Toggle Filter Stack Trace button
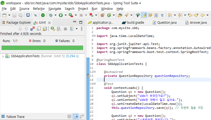Screen dimensions: 211x120 pyautogui.click(x=76, y=117)
